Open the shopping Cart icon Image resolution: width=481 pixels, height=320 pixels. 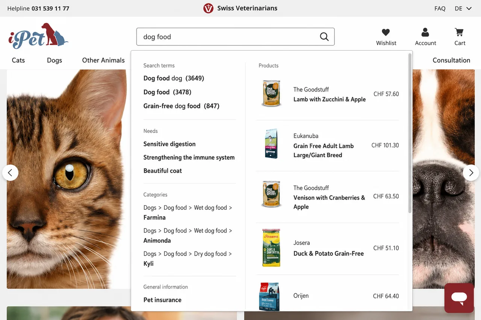click(x=459, y=32)
